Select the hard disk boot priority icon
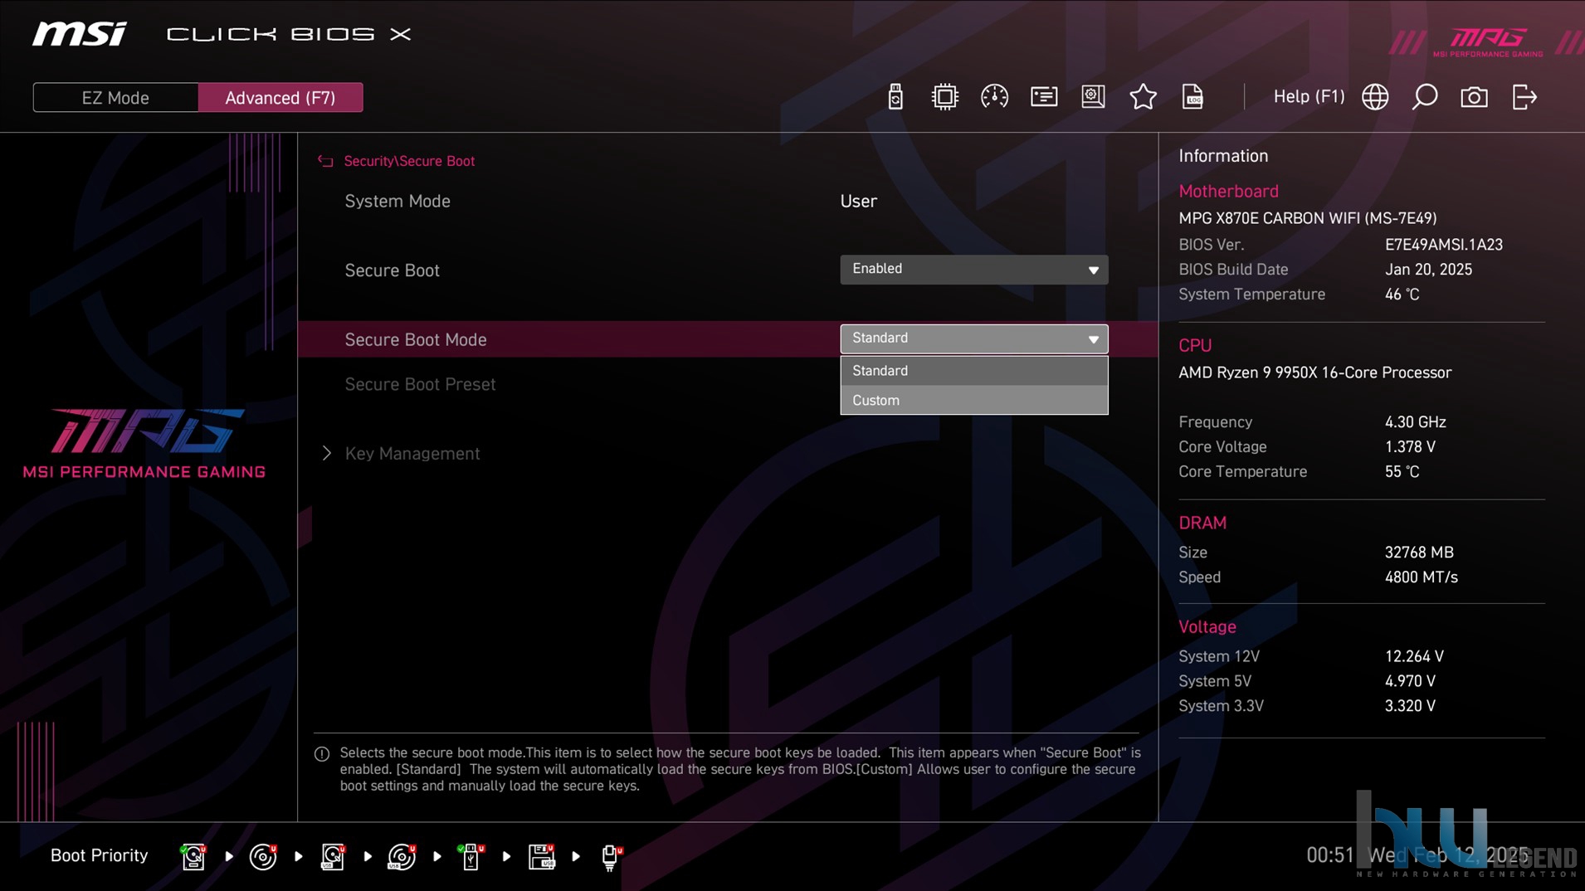Image resolution: width=1585 pixels, height=891 pixels. point(193,856)
